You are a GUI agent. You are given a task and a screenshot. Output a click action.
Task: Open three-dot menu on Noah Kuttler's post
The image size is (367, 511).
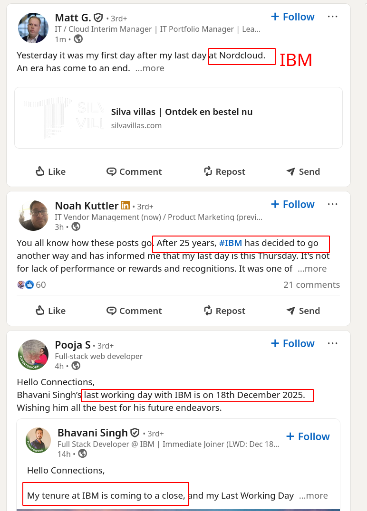click(333, 204)
